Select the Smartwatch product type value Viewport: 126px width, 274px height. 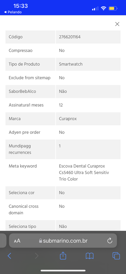click(71, 64)
